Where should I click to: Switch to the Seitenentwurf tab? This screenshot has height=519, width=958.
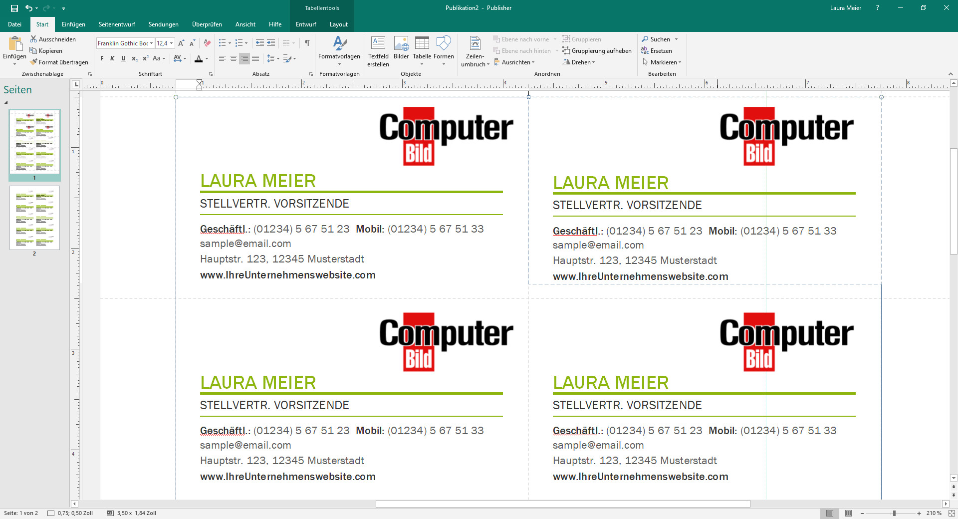coord(117,24)
